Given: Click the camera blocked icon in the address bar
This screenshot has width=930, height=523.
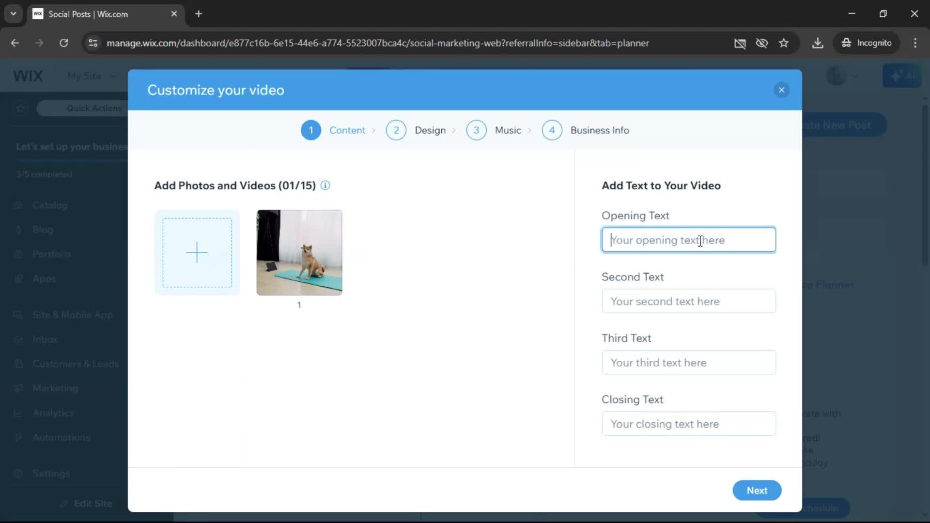Looking at the screenshot, I should 740,43.
